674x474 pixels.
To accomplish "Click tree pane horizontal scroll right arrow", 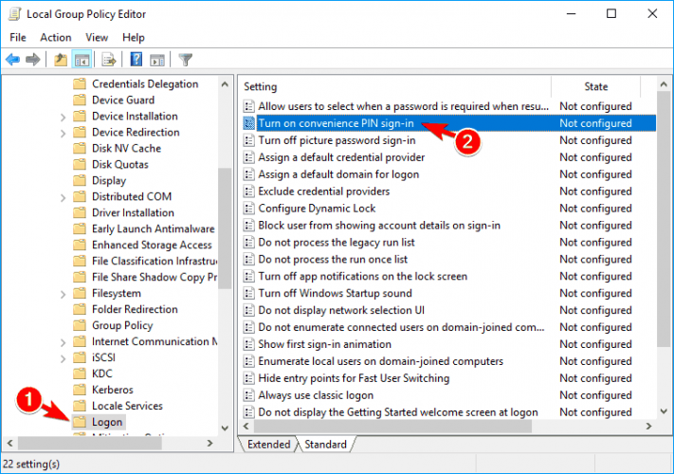I will tap(209, 443).
